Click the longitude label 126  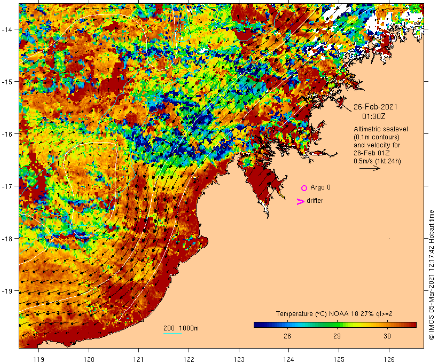click(389, 360)
